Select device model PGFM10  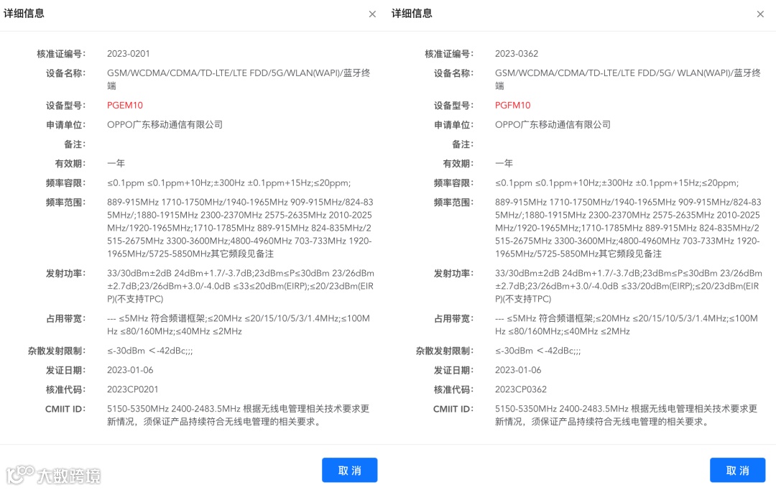click(513, 105)
